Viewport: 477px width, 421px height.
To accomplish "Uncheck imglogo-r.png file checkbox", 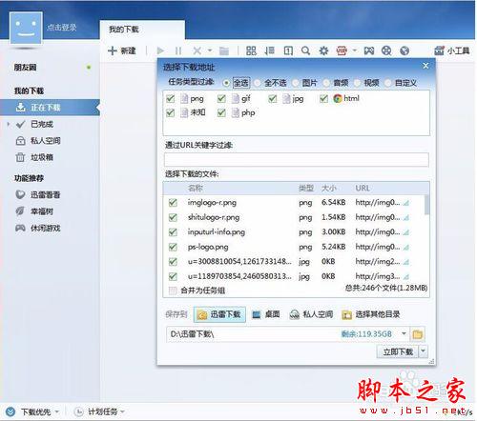I will pyautogui.click(x=173, y=203).
